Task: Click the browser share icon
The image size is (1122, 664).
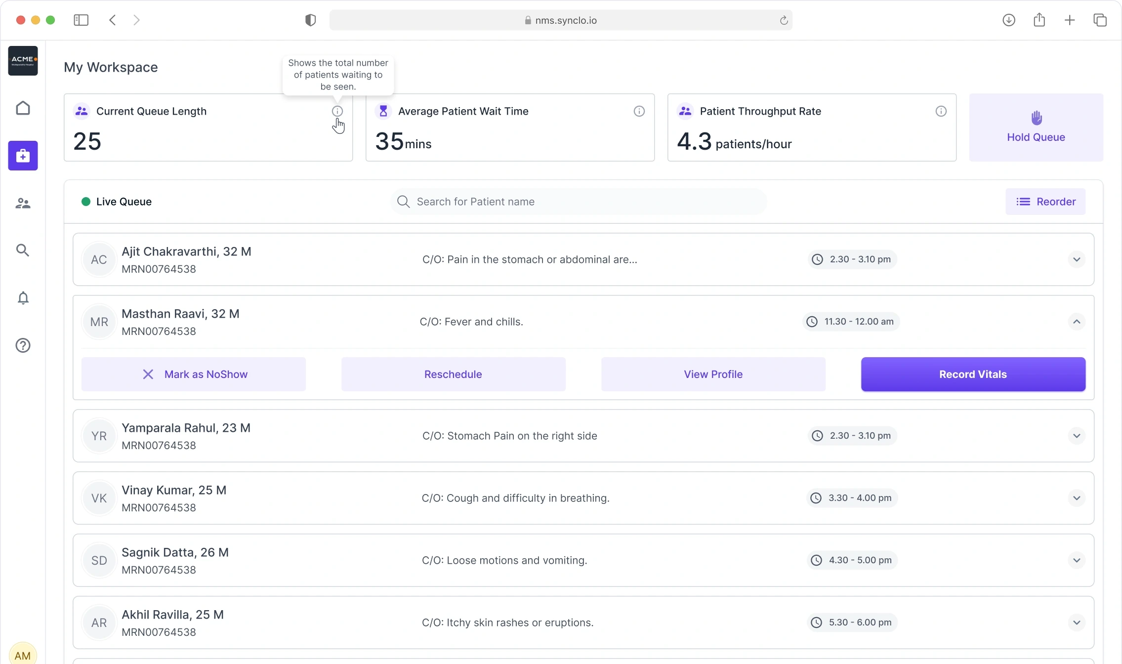Action: click(x=1039, y=20)
